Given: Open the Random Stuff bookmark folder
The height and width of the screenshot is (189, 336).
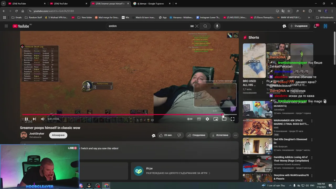Looking at the screenshot, I should [x=33, y=18].
